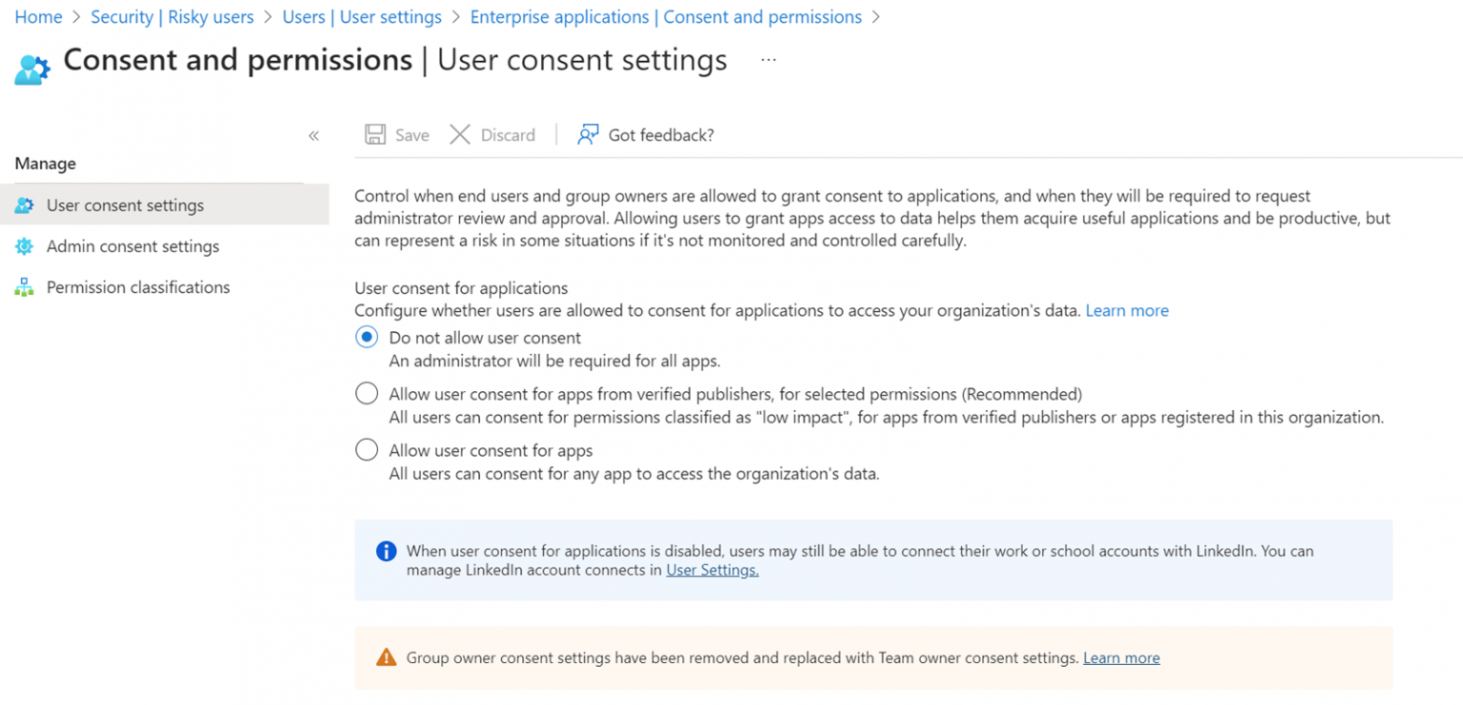Open the Got feedback dialog
The image size is (1463, 705).
[589, 134]
